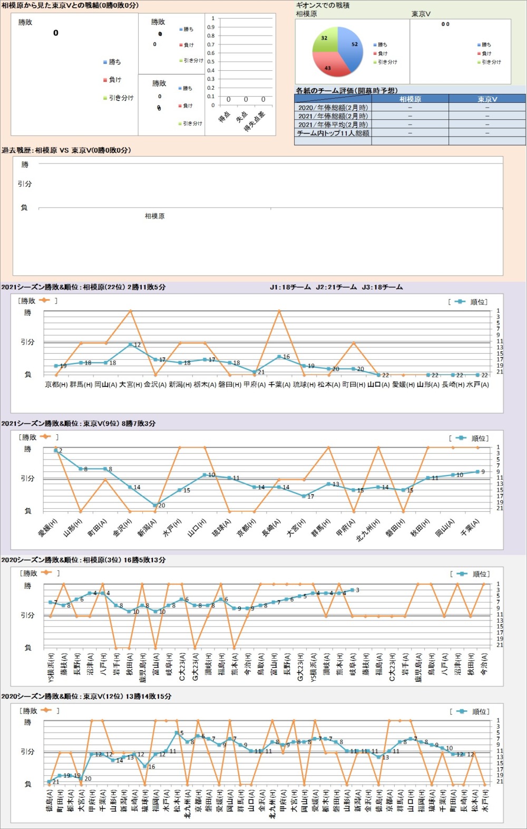Click the blue 52 slice of the pie chart

tap(350, 46)
